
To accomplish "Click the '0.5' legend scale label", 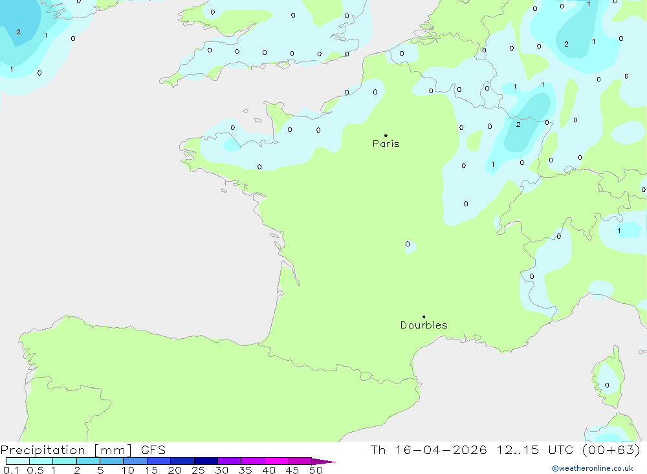I will 35,470.
